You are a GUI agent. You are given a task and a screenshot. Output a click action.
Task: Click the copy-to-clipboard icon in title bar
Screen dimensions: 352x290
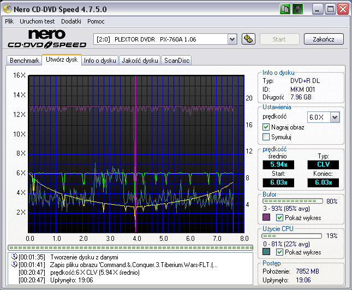[x=285, y=9]
